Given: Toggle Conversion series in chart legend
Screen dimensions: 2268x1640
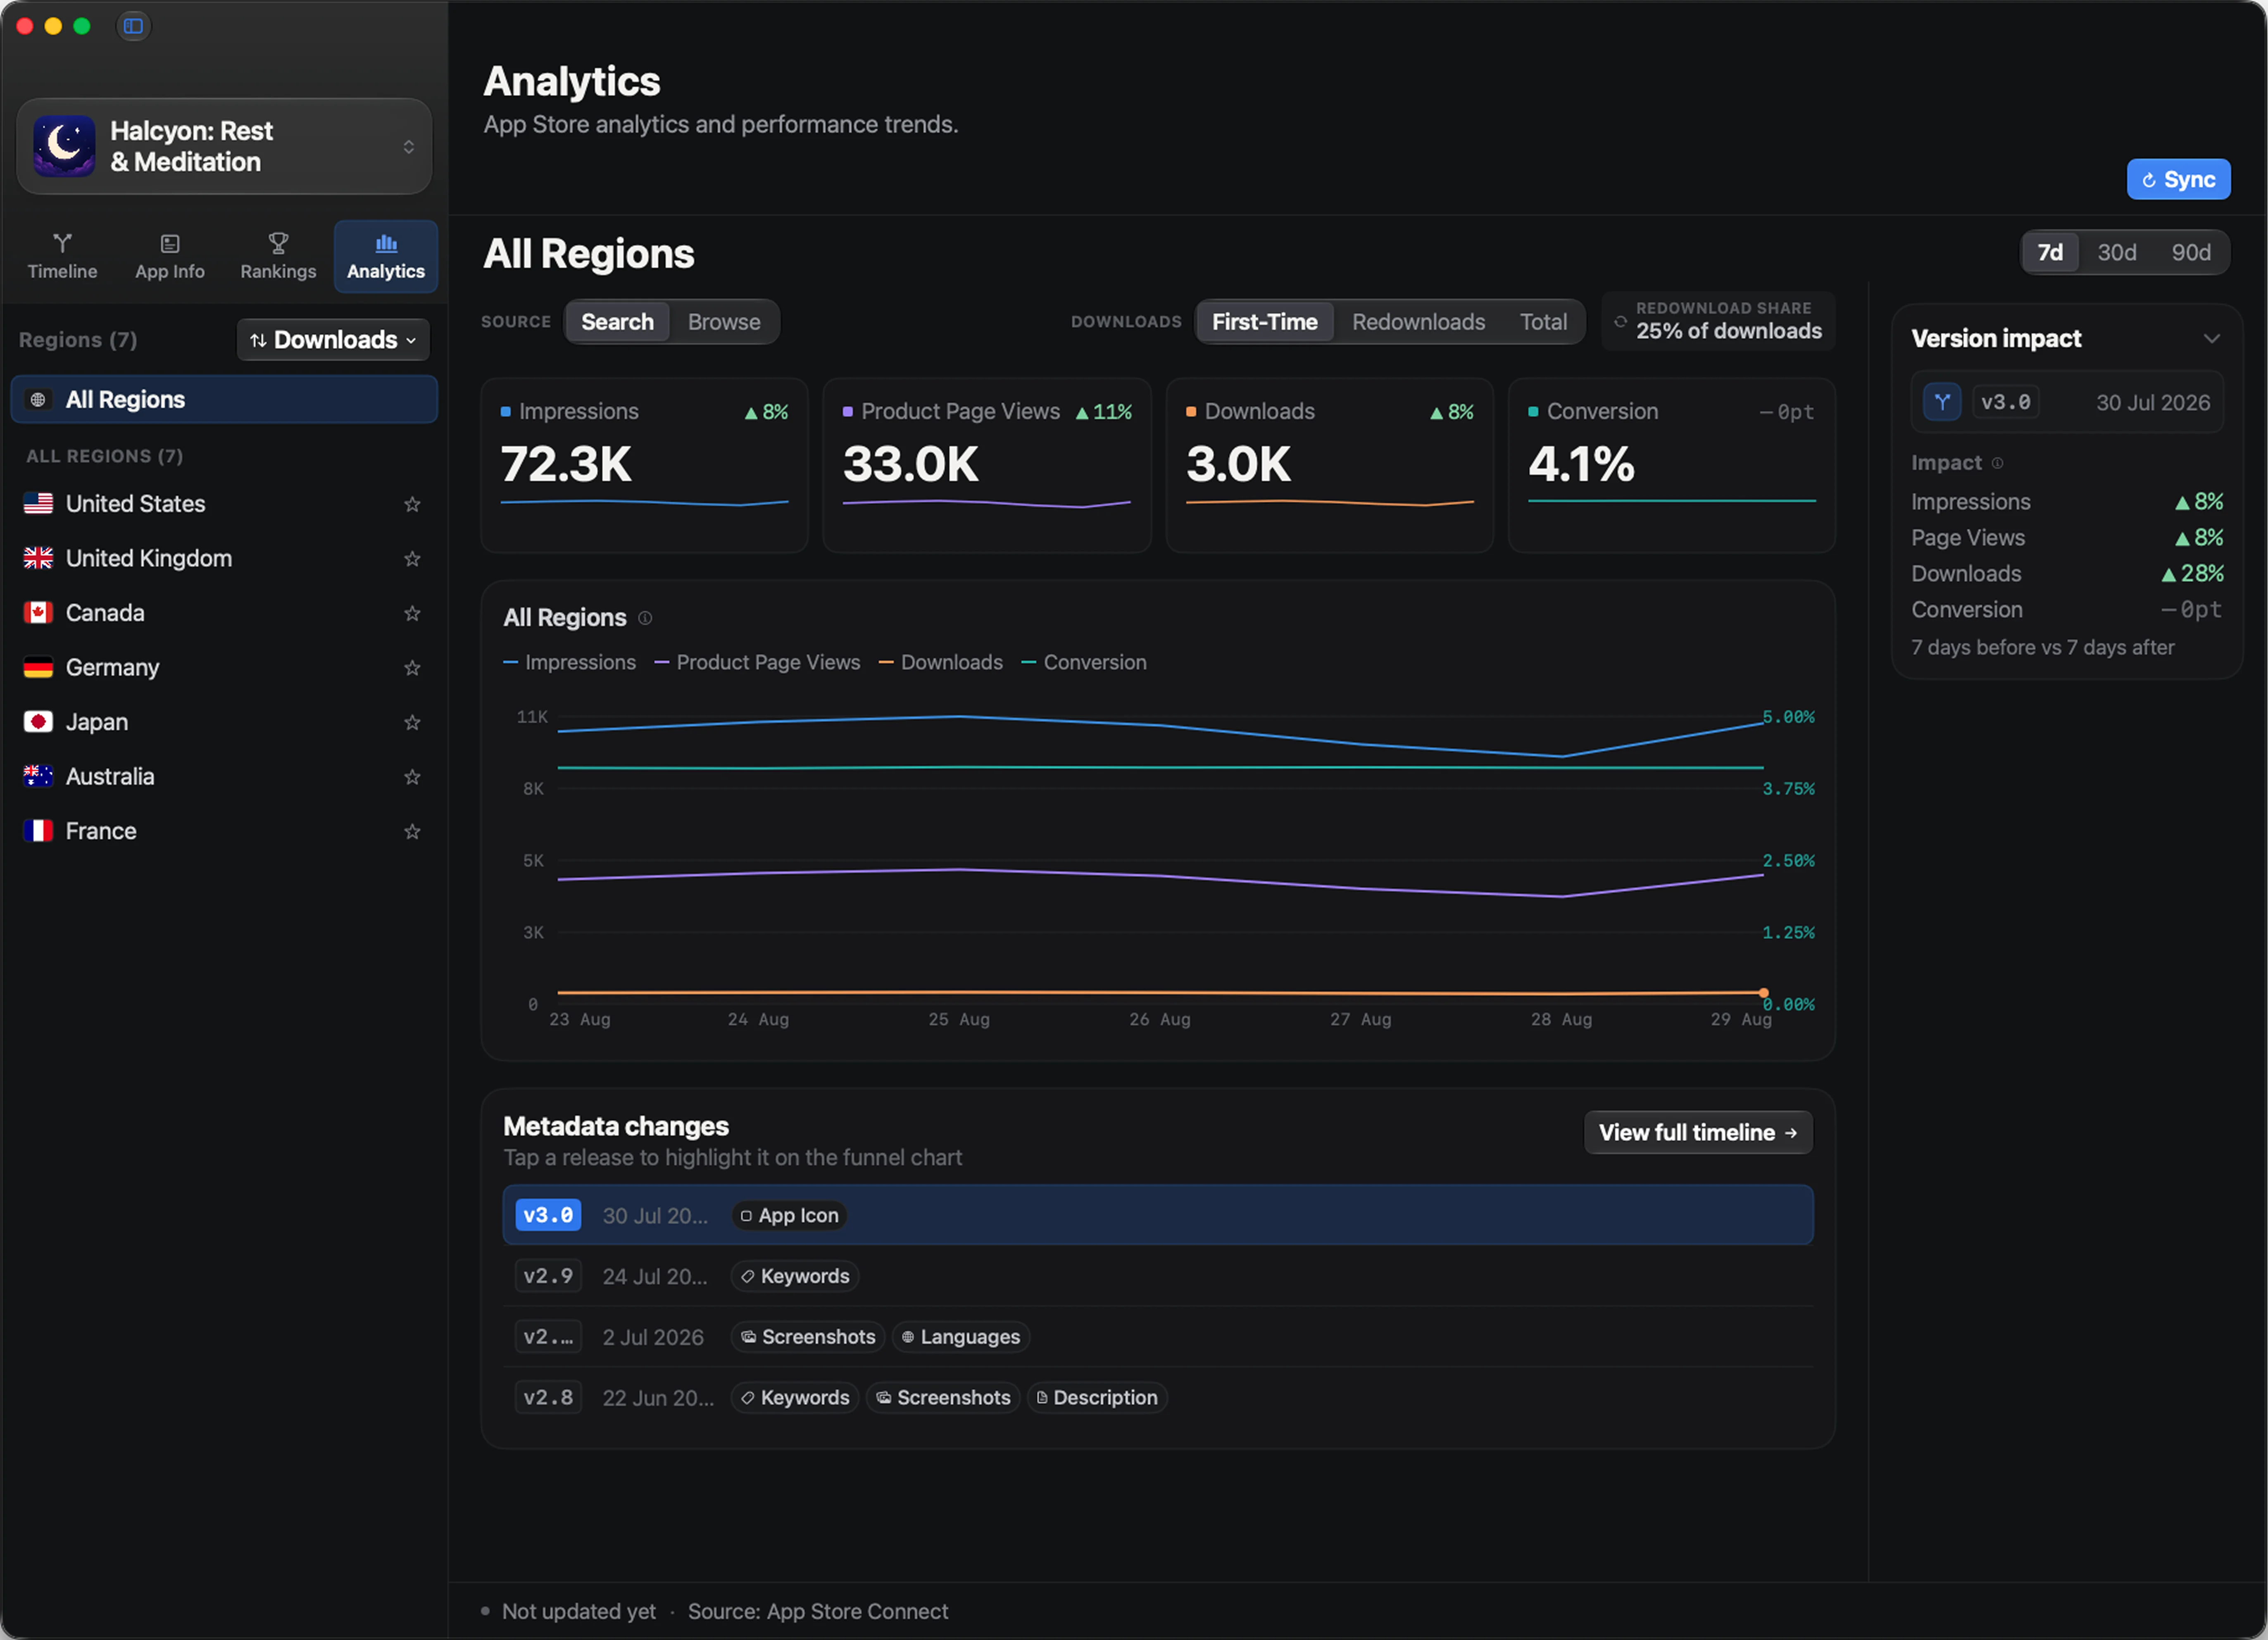Looking at the screenshot, I should 1083,663.
